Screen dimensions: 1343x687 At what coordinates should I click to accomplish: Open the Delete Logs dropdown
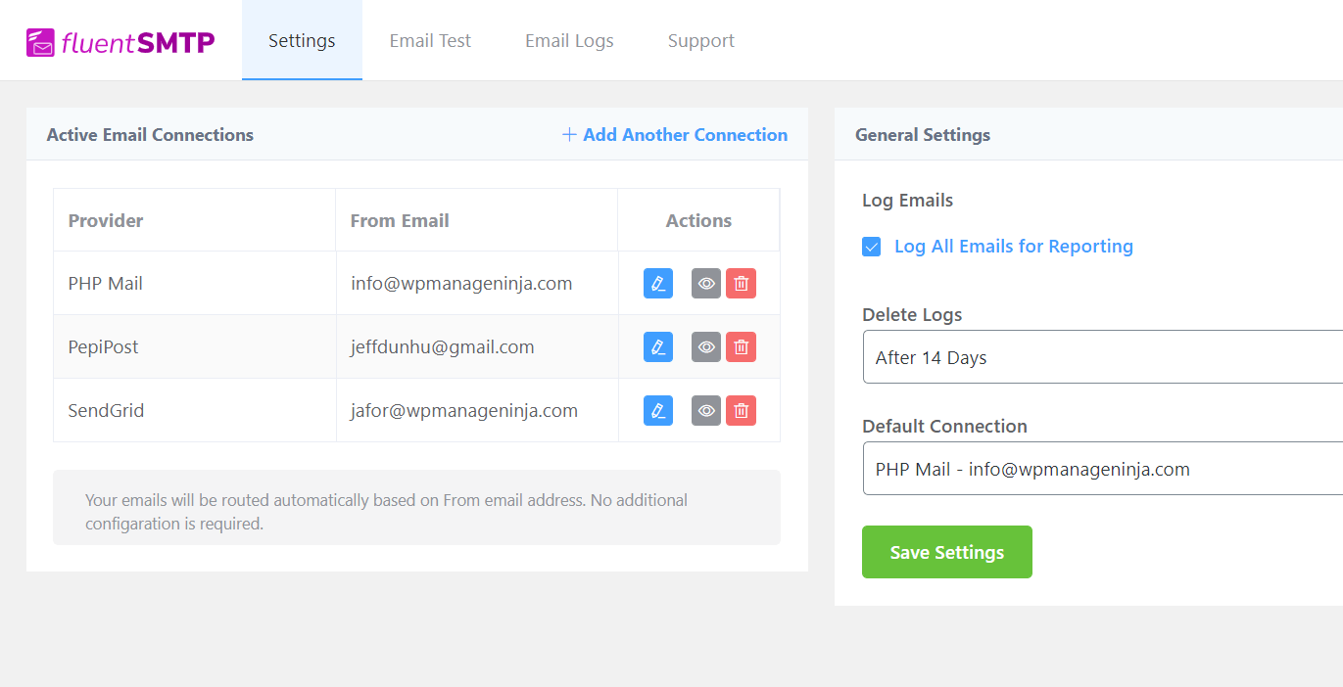tap(1102, 357)
